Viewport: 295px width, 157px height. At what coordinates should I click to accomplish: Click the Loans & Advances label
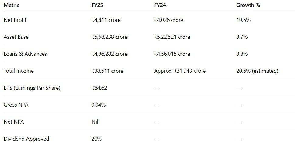click(25, 54)
